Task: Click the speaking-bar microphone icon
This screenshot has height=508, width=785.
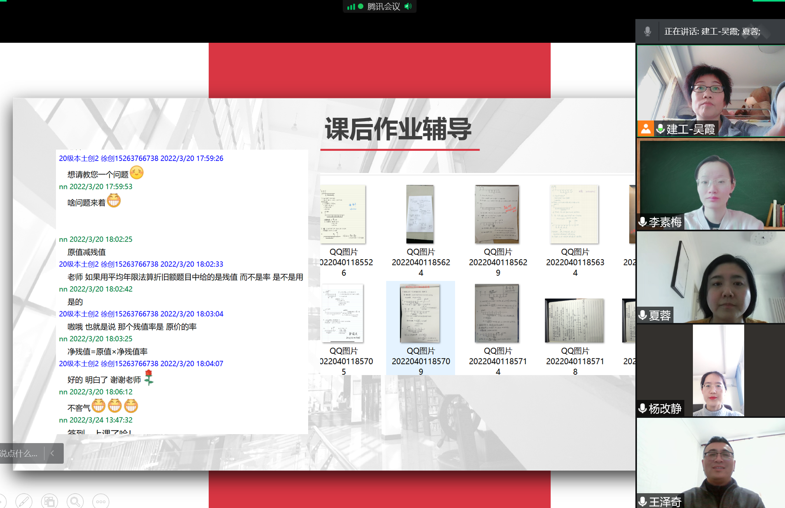Action: (x=647, y=31)
